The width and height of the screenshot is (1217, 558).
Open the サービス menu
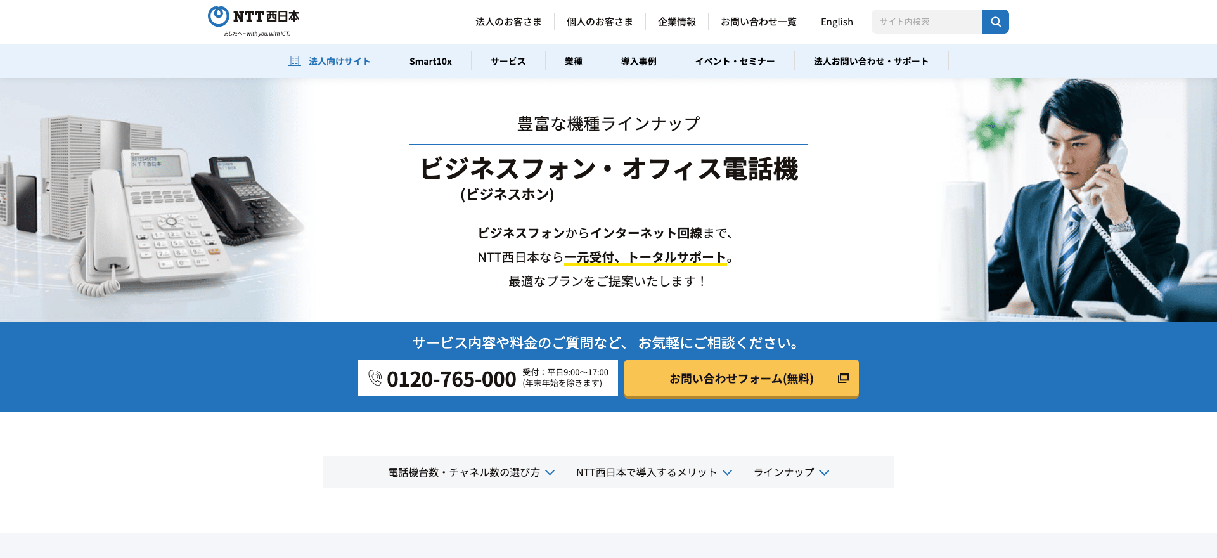(508, 61)
